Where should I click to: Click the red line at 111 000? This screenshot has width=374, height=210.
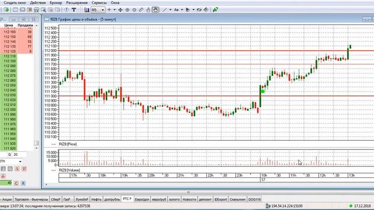(216, 96)
